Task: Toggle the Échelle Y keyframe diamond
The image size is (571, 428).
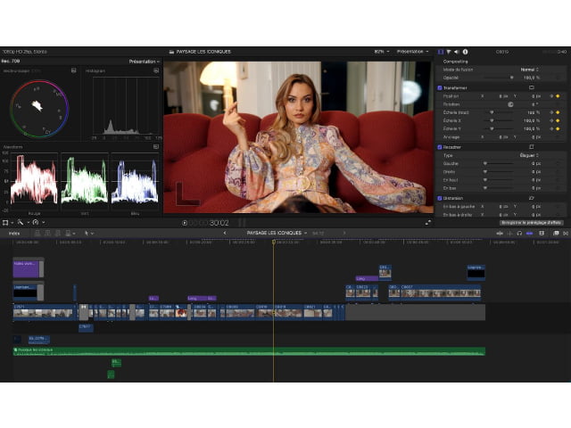Action: pyautogui.click(x=558, y=128)
